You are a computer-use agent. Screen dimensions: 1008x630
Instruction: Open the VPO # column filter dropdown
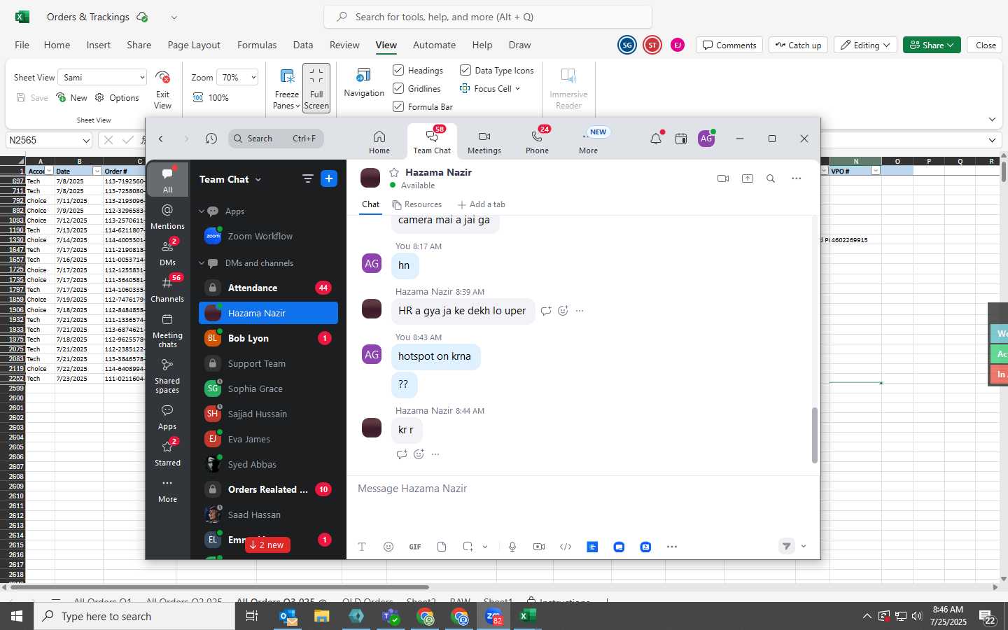pos(875,171)
